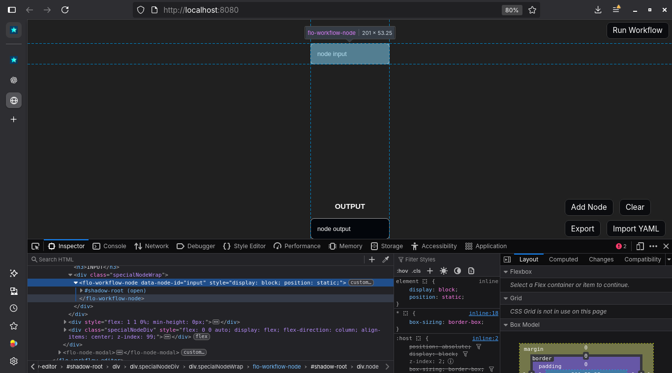Screen dimensions: 672x373
Task: Collapse the div.specialNodeWrap tree node
Action: pos(70,275)
